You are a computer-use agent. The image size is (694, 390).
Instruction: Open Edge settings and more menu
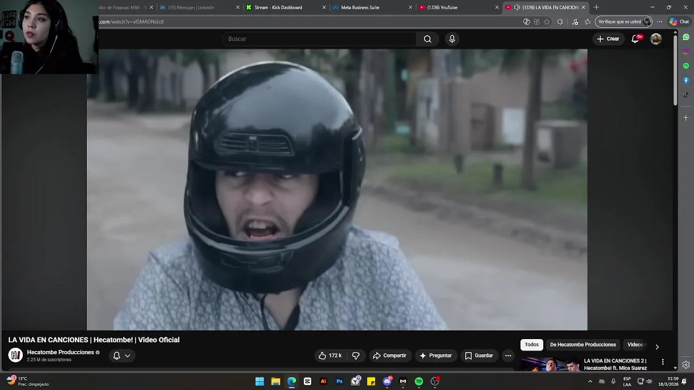660,22
